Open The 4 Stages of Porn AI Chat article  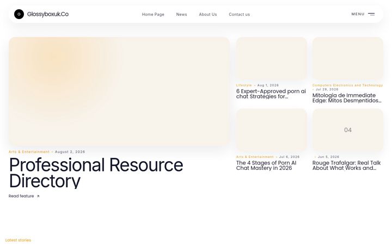coord(266,166)
